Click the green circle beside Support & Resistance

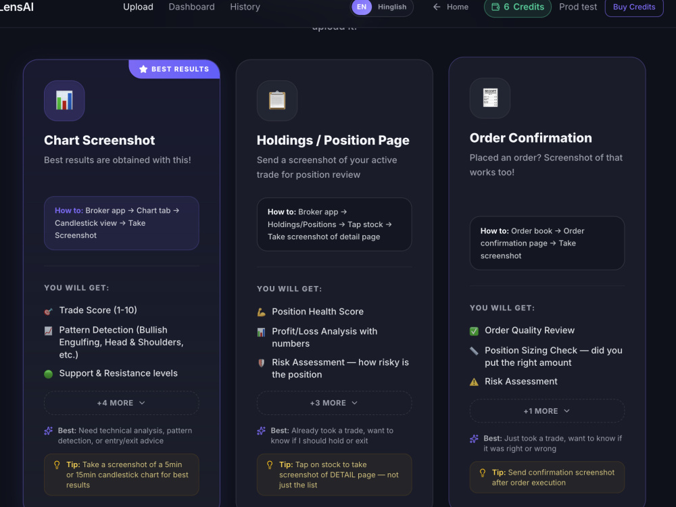tap(48, 374)
